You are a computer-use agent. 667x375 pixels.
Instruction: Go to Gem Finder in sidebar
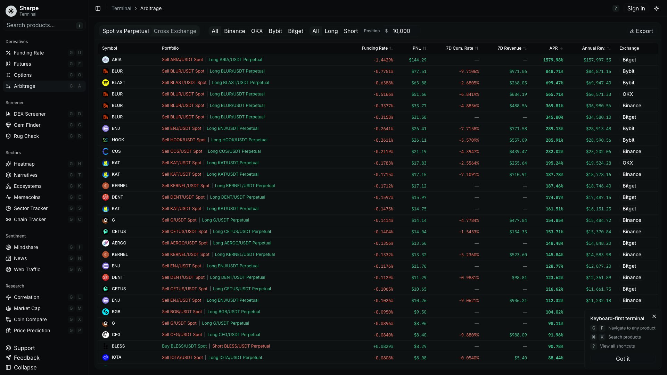click(x=27, y=125)
